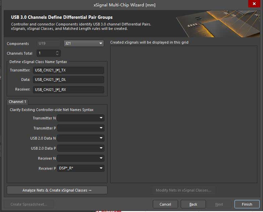This screenshot has width=263, height=212.
Task: Edit the Data class name field
Action: (x=68, y=80)
